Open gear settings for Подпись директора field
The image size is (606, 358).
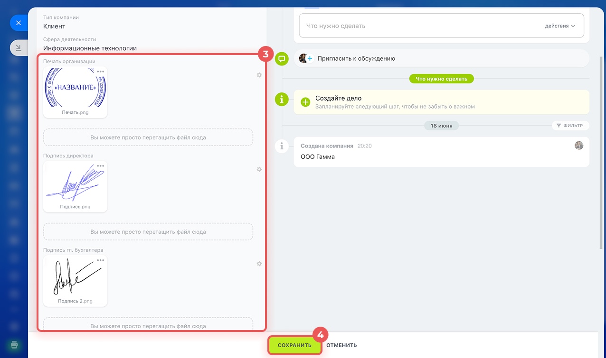pos(259,169)
